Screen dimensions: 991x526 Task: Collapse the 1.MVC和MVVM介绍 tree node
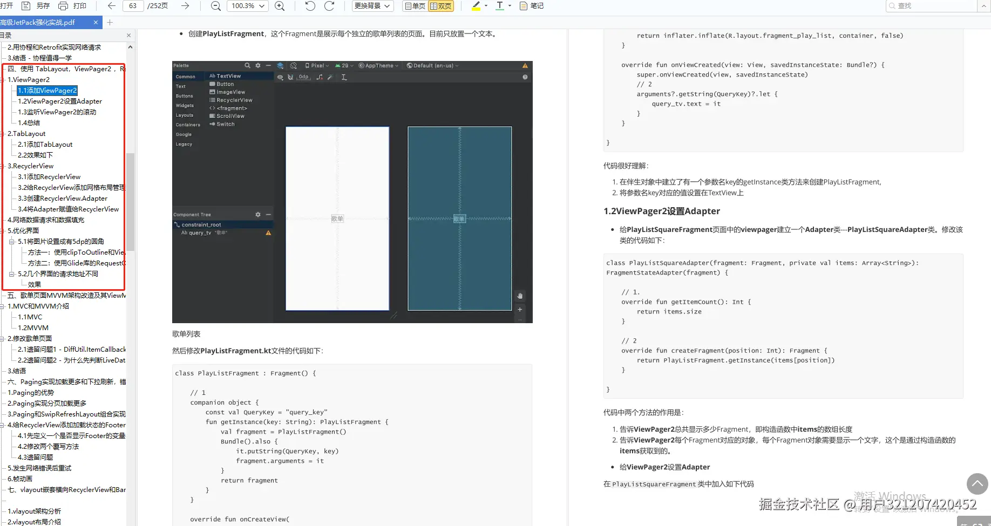2,306
